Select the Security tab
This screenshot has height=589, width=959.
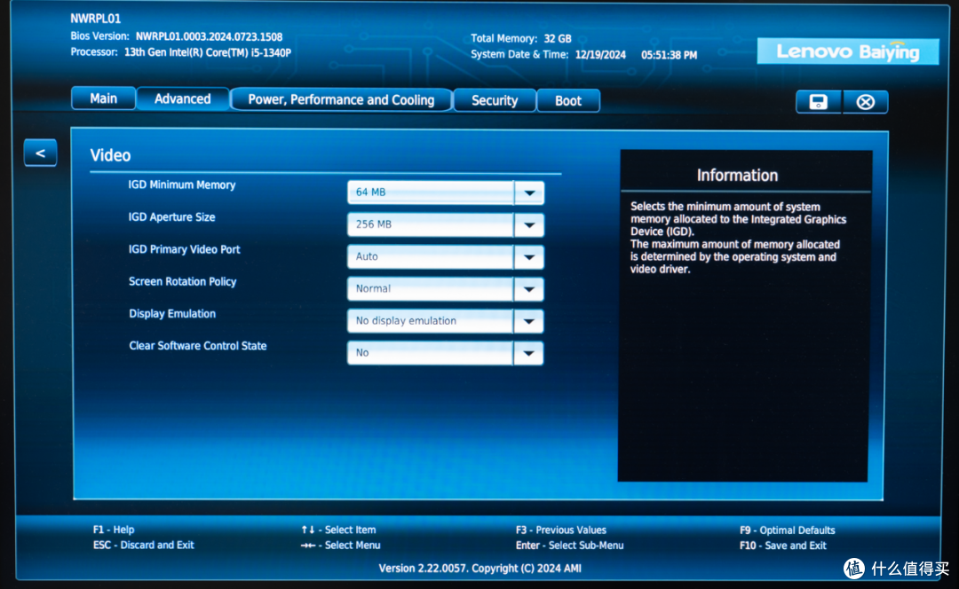click(x=495, y=100)
